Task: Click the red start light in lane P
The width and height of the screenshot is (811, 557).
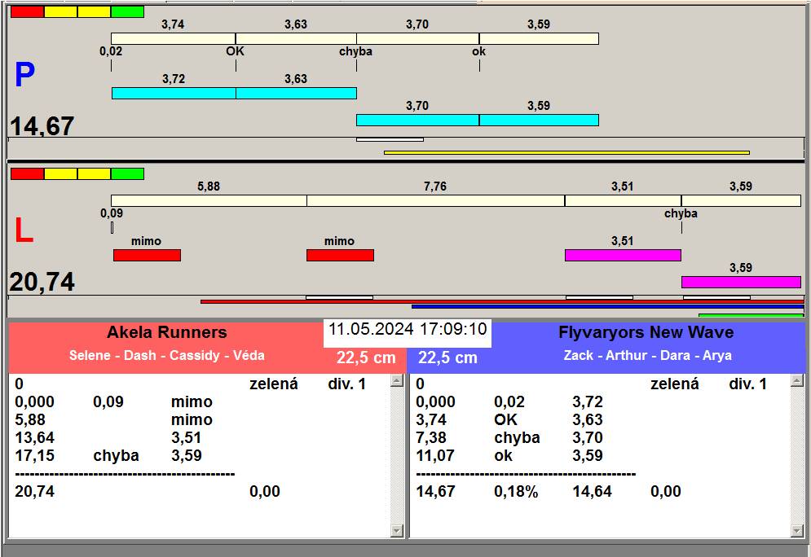Action: (x=27, y=12)
